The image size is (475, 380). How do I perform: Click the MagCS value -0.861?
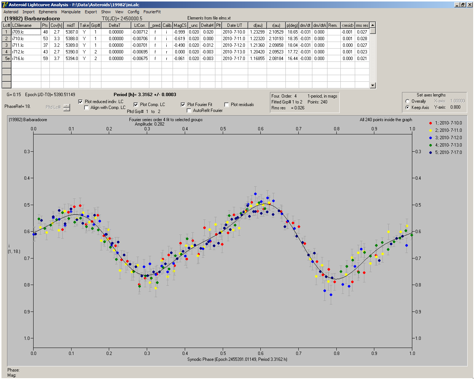180,59
